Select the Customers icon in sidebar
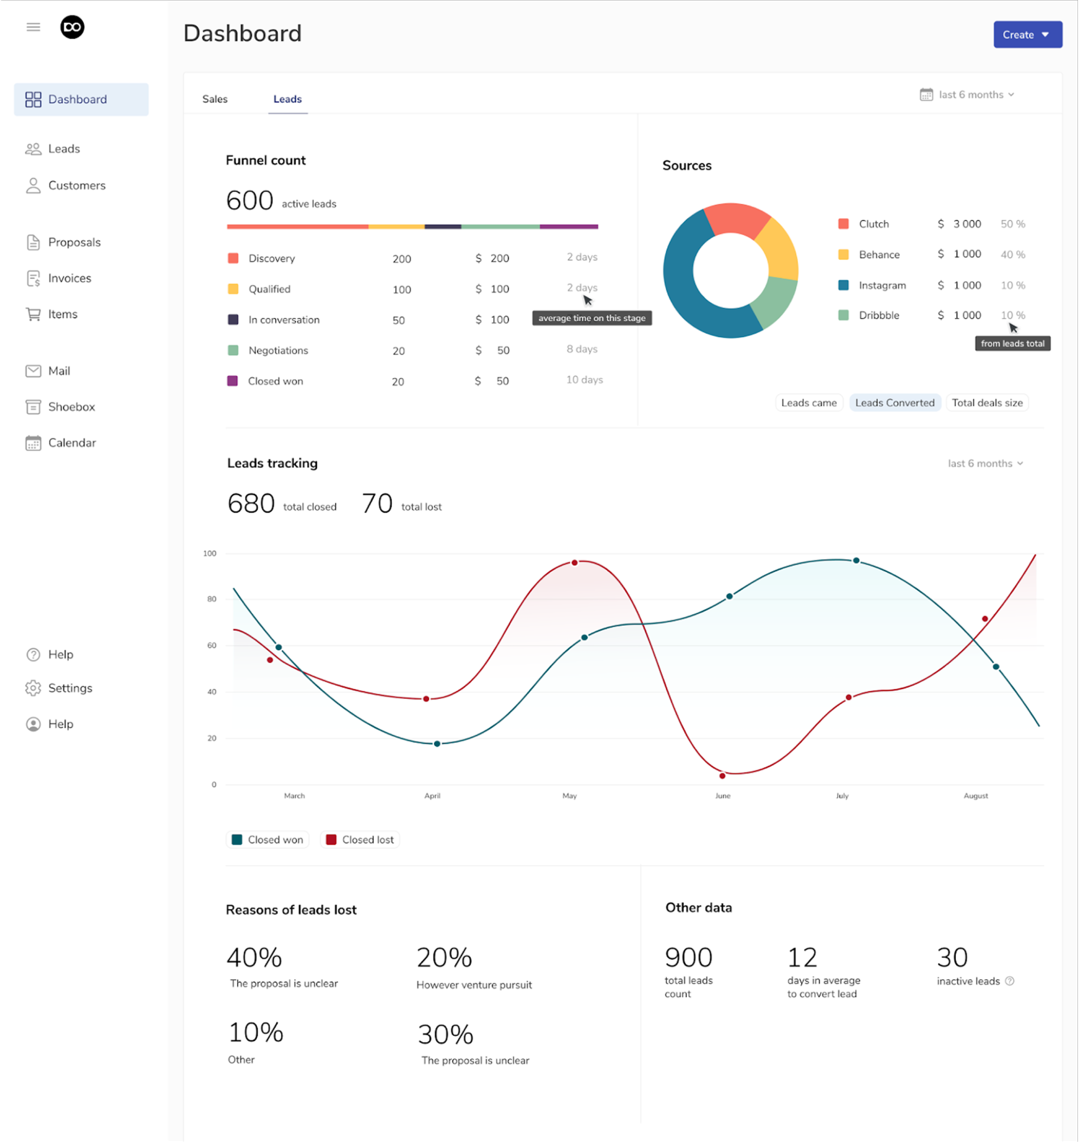 point(33,185)
